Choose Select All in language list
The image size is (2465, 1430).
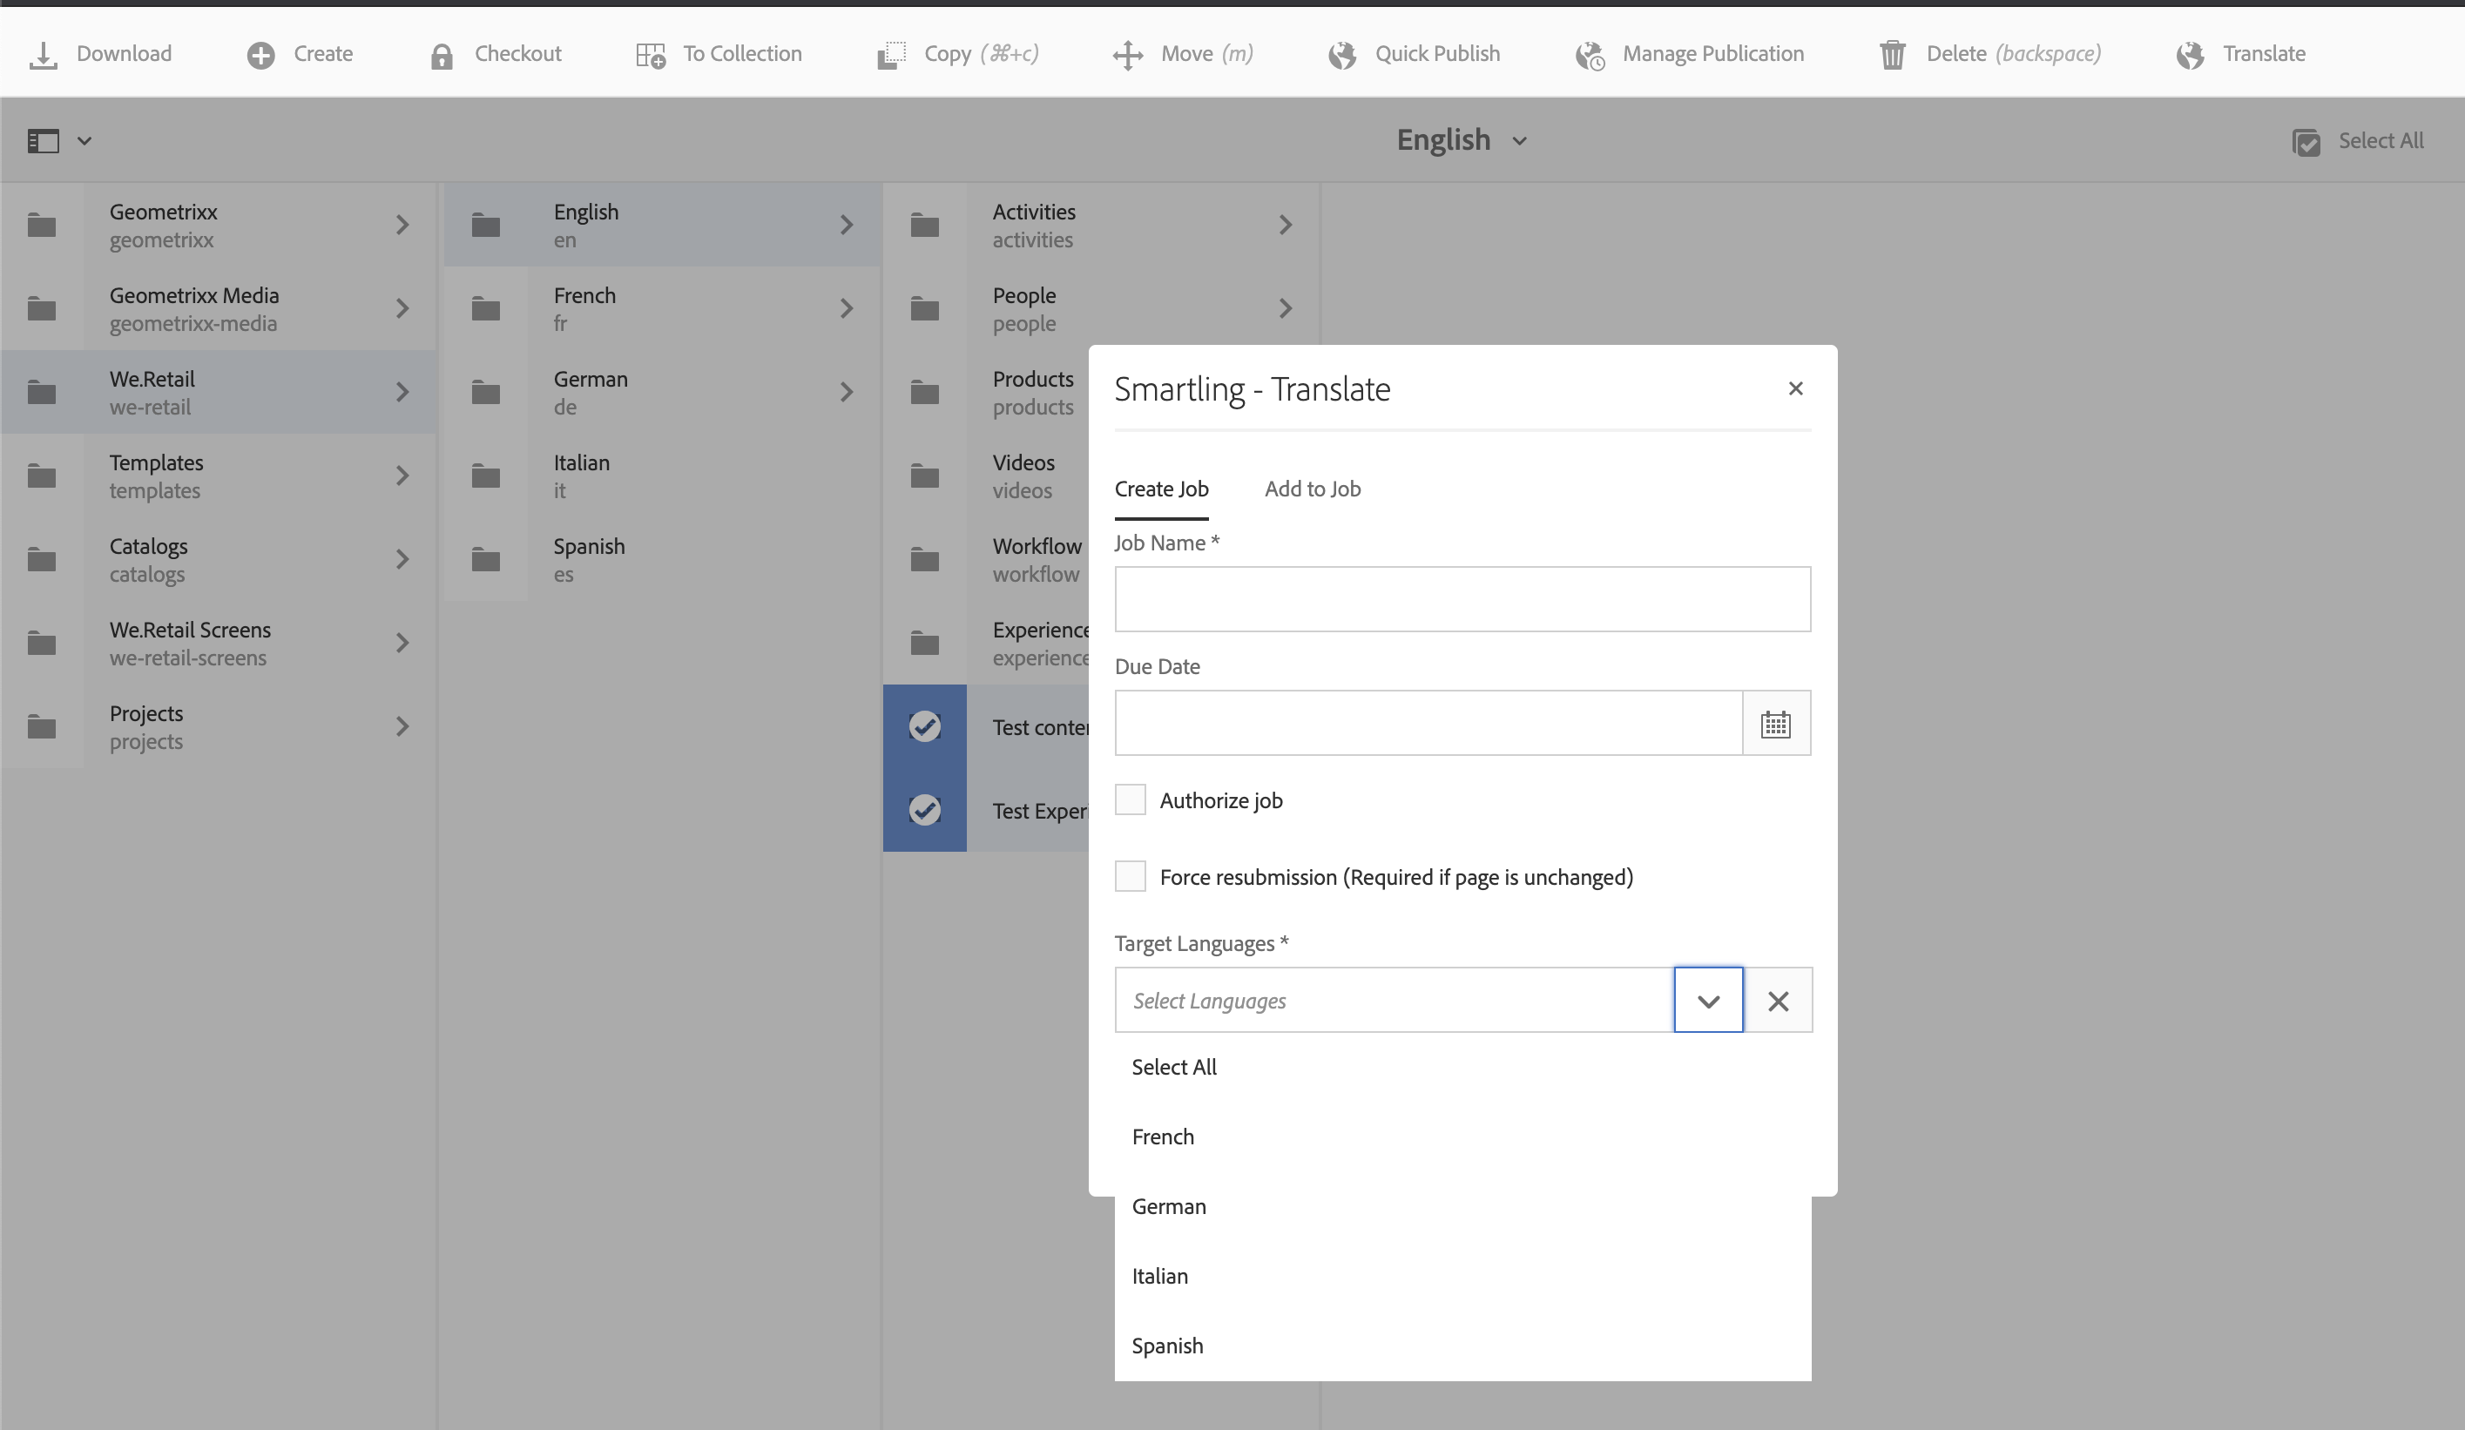click(1462, 1067)
